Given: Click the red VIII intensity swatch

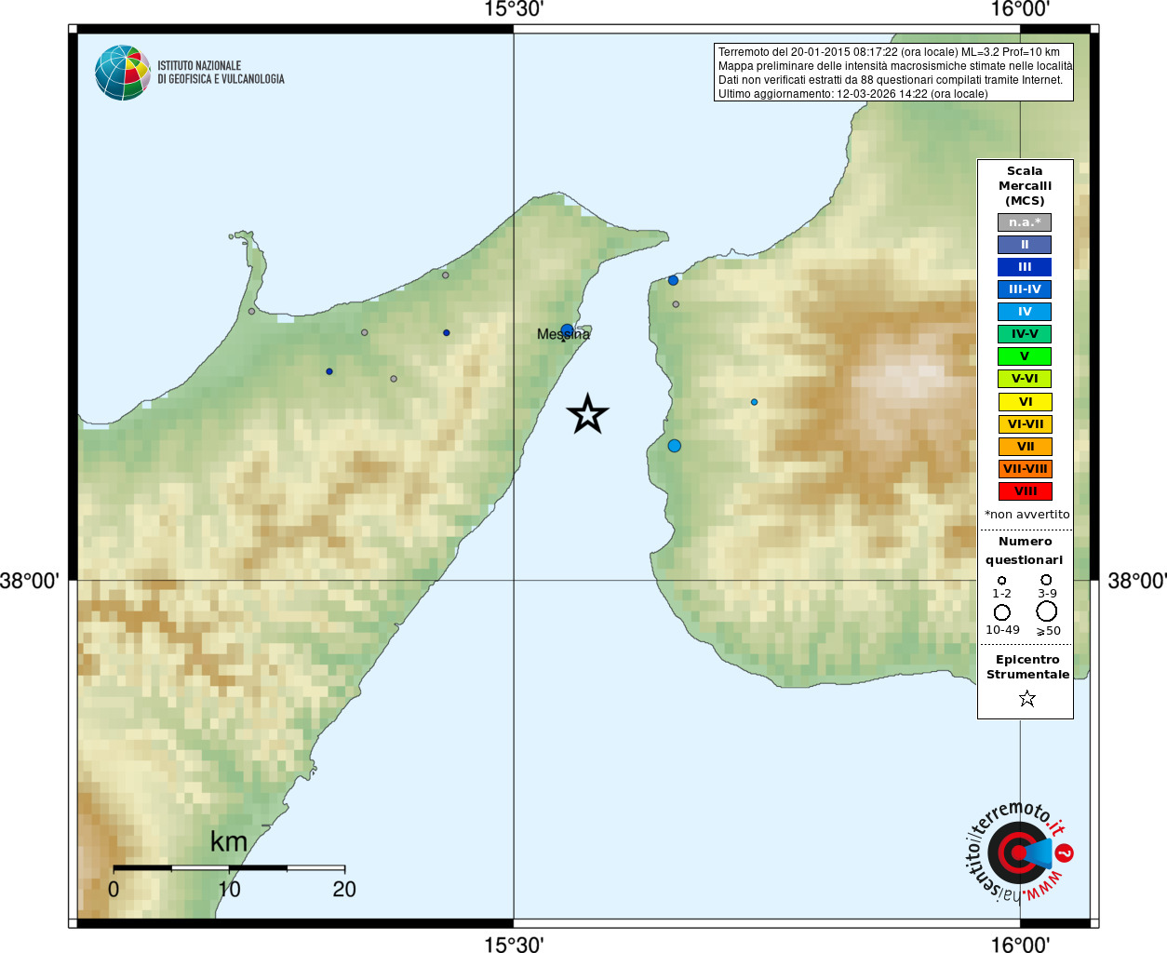Looking at the screenshot, I should 1025,491.
